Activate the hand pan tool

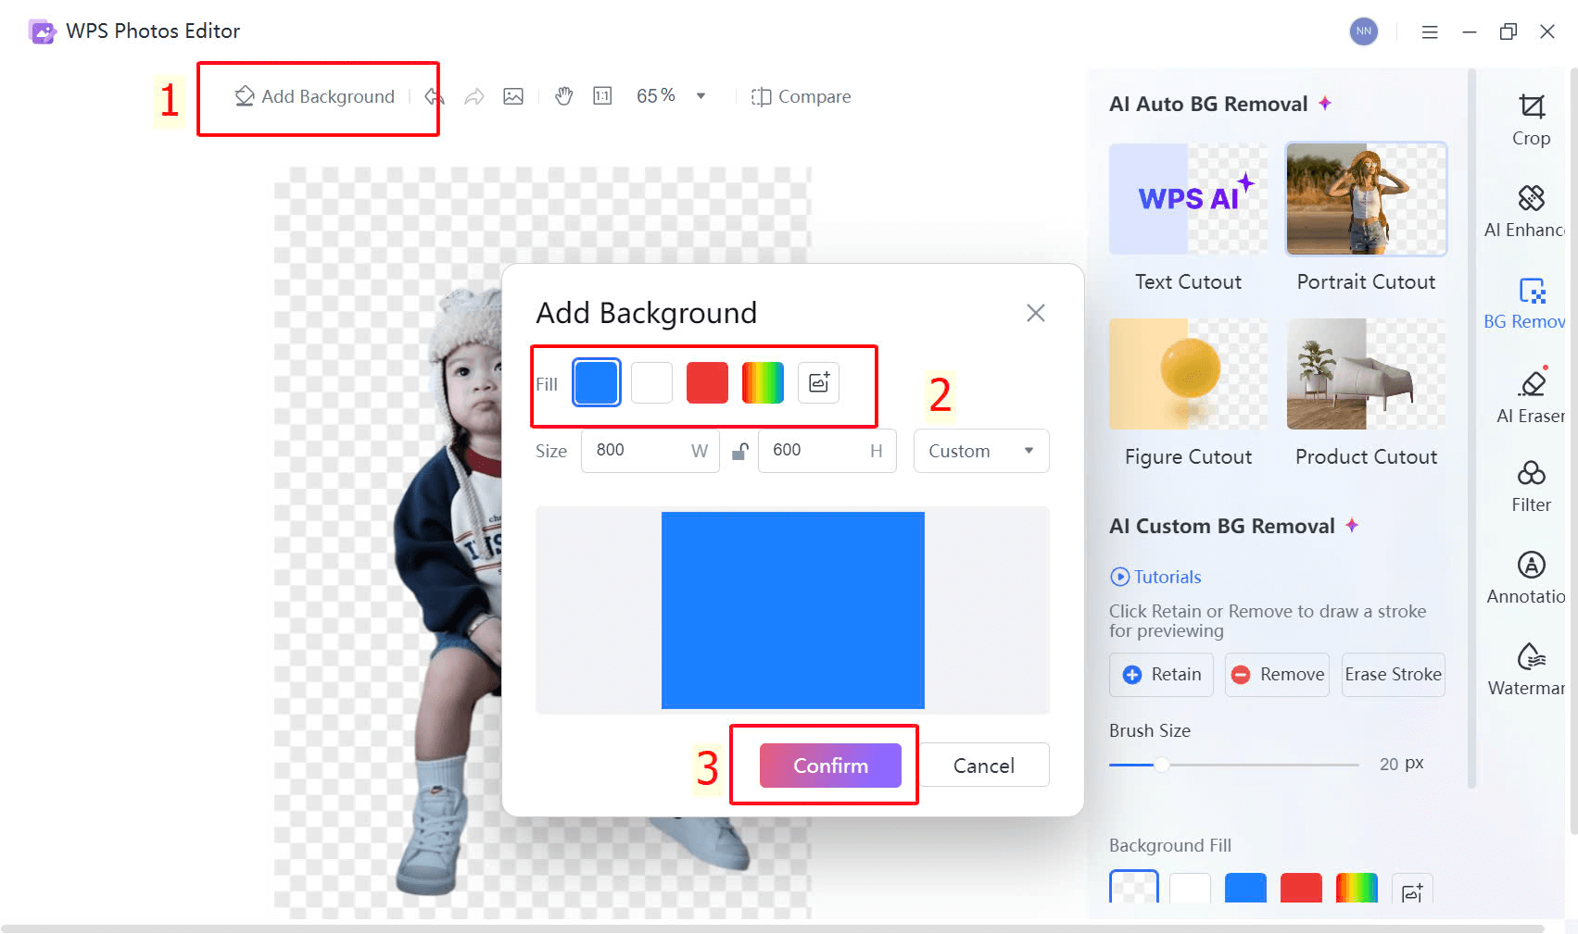pos(563,96)
